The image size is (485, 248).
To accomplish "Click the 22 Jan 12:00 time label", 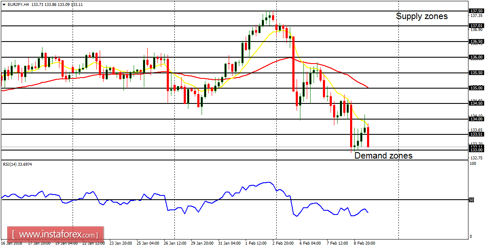I will (x=93, y=243).
